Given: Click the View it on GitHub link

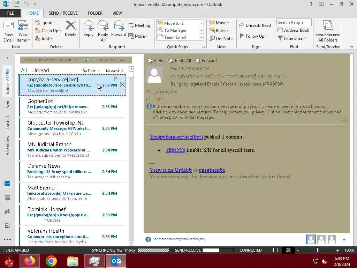Looking at the screenshot, I should tap(170, 170).
